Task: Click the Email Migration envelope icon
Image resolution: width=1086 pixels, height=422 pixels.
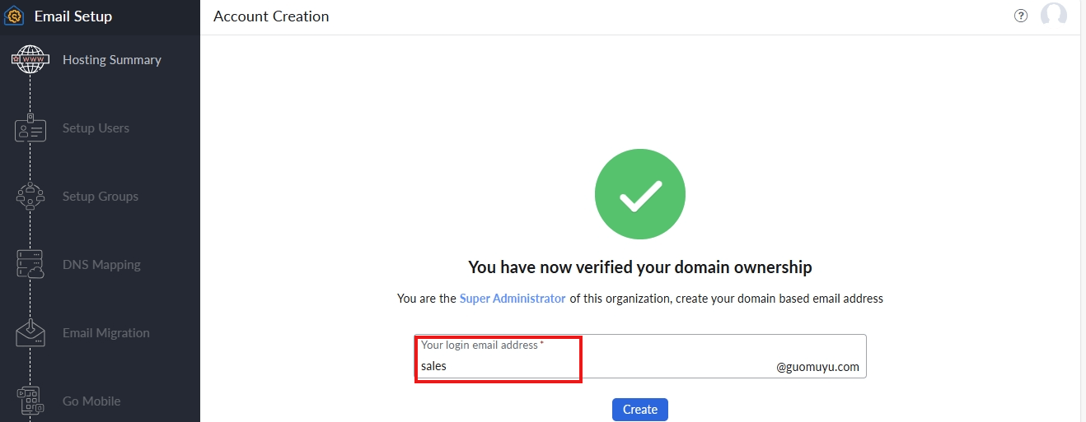Action: 30,333
